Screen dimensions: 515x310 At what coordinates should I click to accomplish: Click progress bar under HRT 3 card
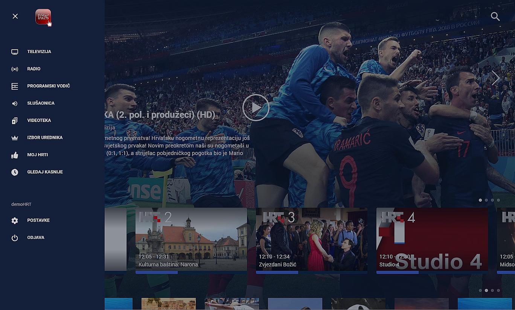pyautogui.click(x=312, y=272)
